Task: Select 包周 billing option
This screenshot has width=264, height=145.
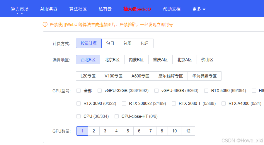Action: click(x=127, y=43)
